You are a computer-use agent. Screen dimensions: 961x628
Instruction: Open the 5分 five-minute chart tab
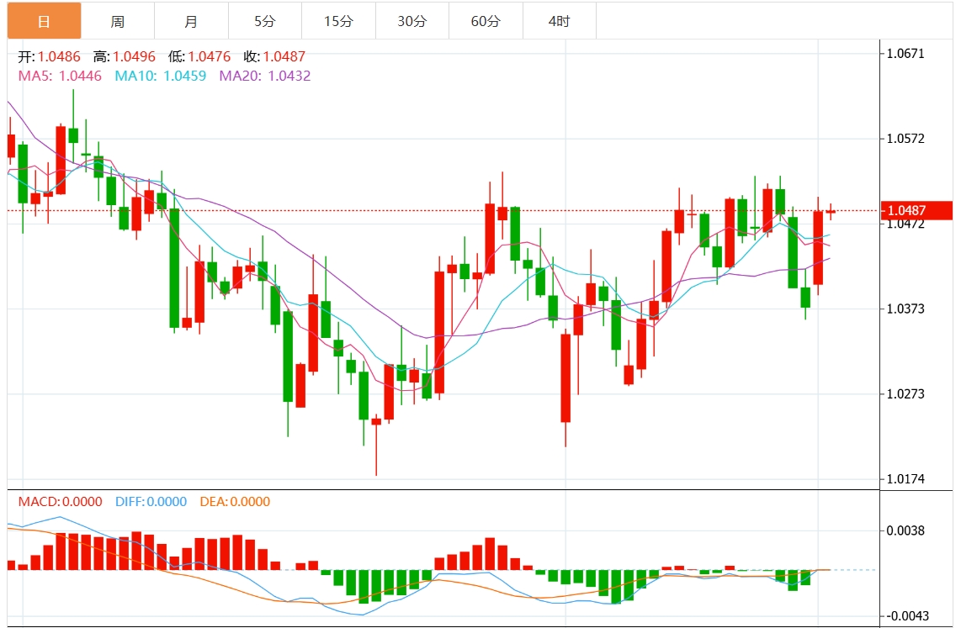265,21
